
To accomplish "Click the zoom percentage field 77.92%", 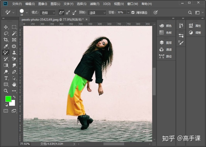I will (x=25, y=144).
